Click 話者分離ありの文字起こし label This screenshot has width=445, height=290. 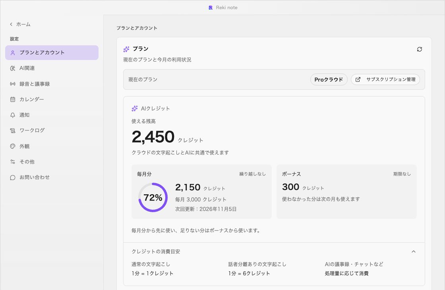pyautogui.click(x=257, y=264)
